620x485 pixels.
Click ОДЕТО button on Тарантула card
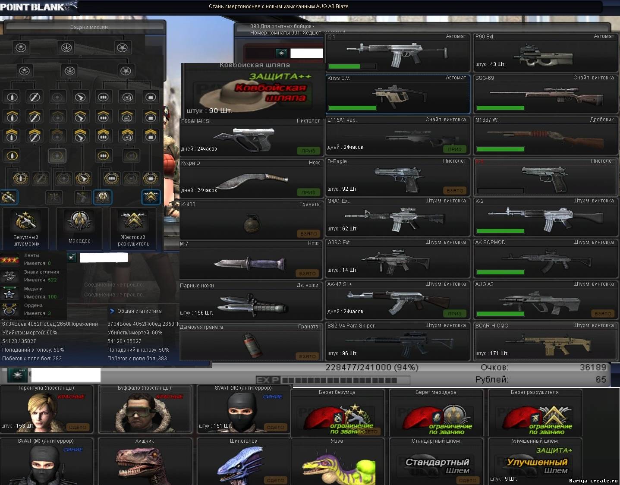tap(78, 427)
